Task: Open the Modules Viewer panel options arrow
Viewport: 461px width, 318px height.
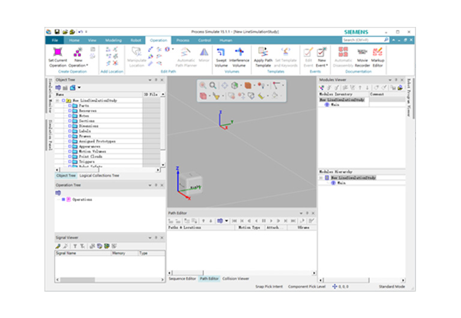Action: click(390, 80)
